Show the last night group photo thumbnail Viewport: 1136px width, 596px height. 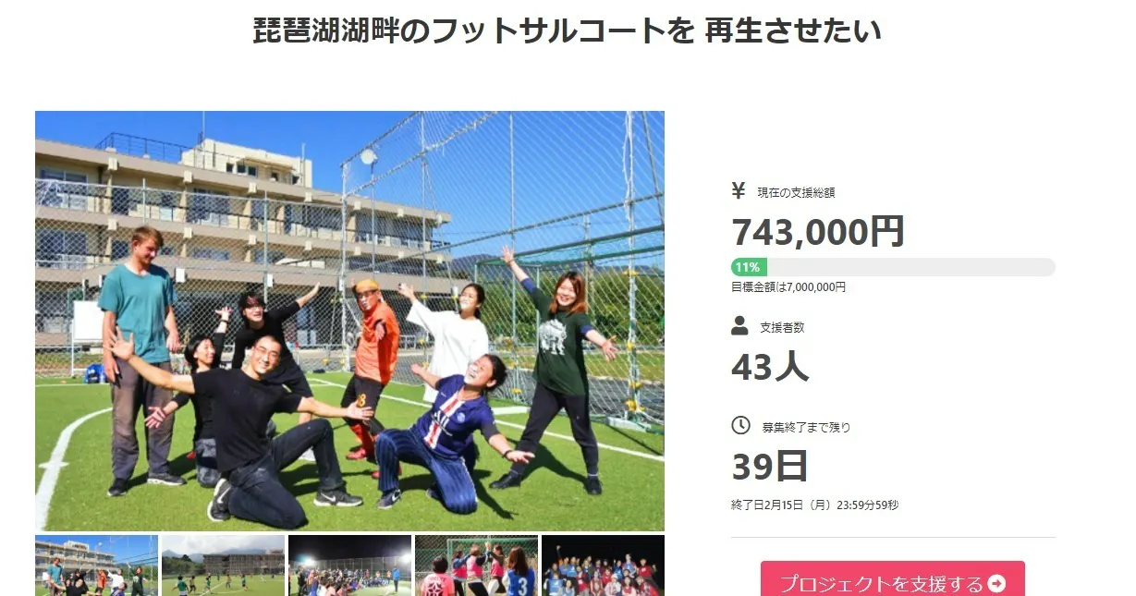click(x=603, y=566)
